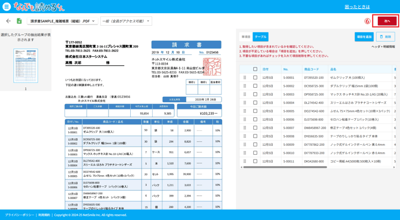Check the row S-00007 checkbox

coord(255,128)
